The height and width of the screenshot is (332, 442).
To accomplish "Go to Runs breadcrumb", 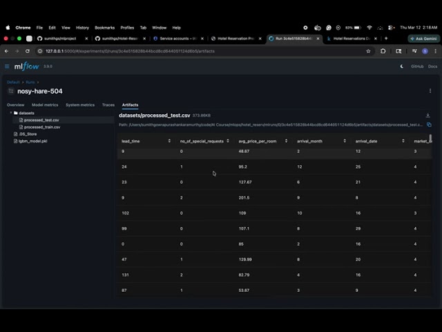I will click(30, 82).
